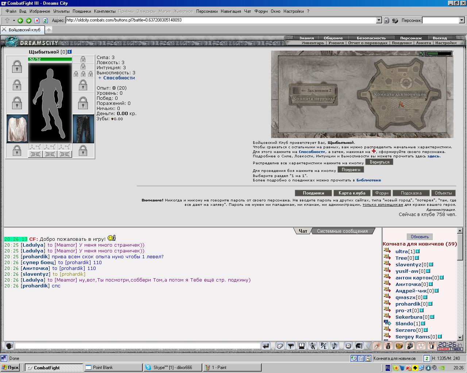This screenshot has height=373, width=467.
Task: Select player Sekerbura in room list
Action: (x=409, y=317)
